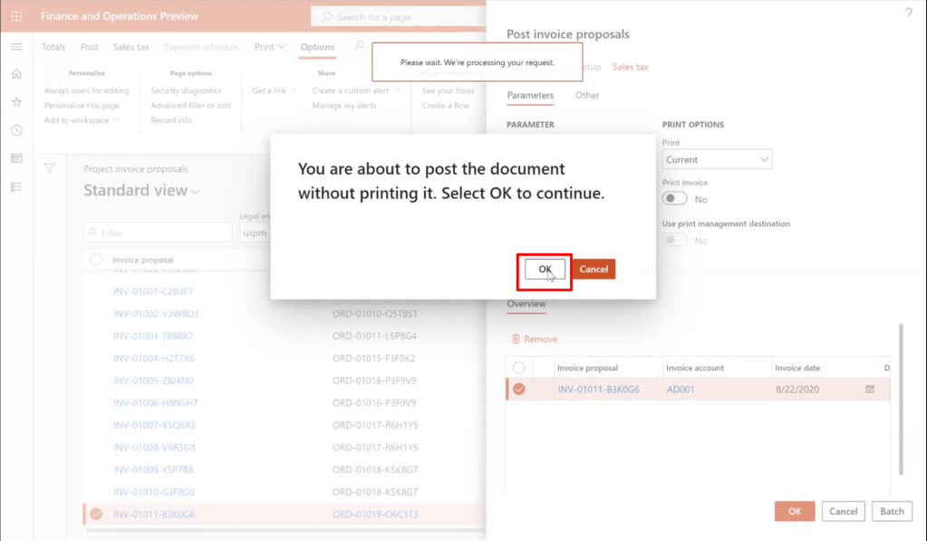Show Recent items clock icon
The image size is (927, 541).
click(x=16, y=130)
